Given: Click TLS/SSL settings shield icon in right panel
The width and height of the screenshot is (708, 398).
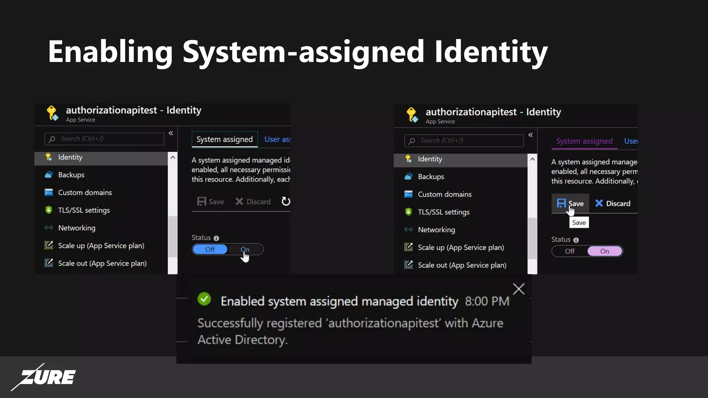Looking at the screenshot, I should tap(408, 212).
